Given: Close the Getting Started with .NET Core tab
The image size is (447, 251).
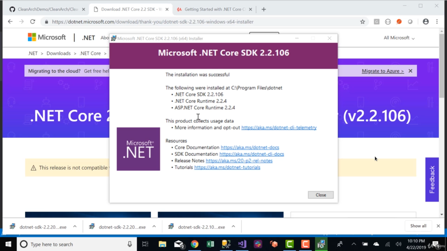Looking at the screenshot, I should pyautogui.click(x=250, y=9).
